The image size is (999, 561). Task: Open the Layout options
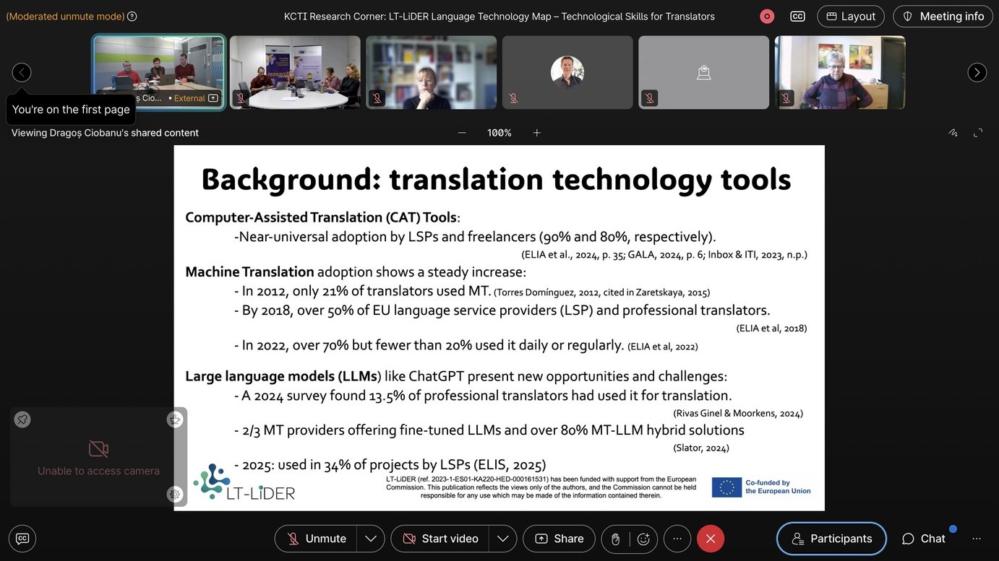point(850,16)
